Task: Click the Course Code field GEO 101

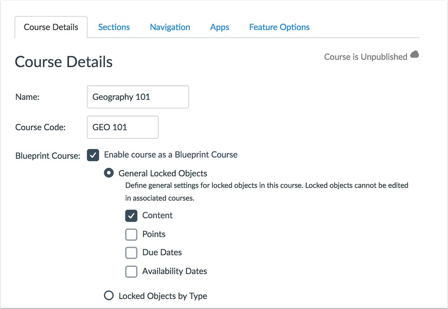Action: (122, 127)
